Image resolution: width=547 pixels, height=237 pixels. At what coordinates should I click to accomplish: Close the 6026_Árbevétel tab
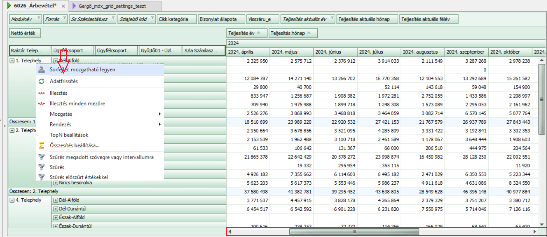[63, 6]
